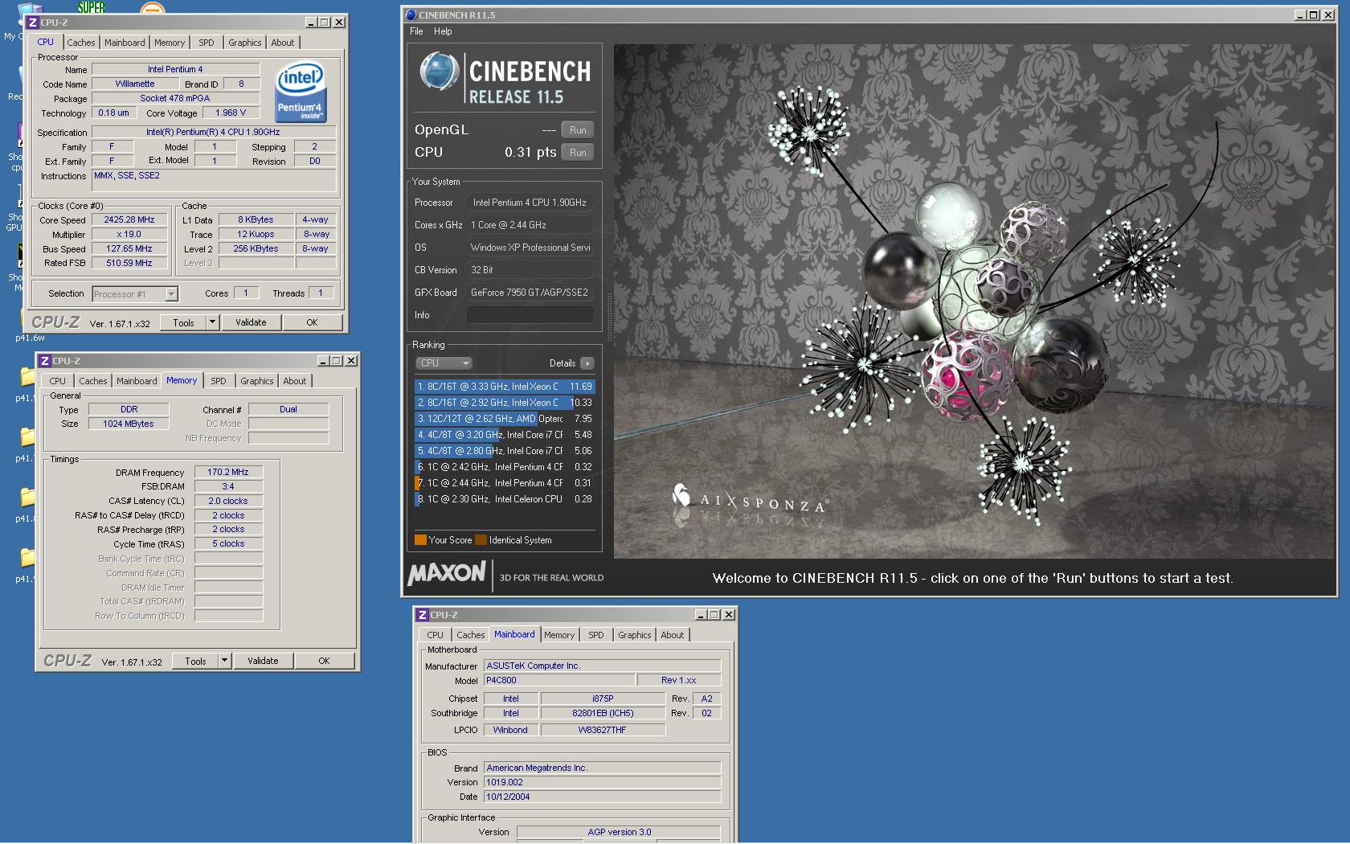Click OK in CPU-Z CPU window
The width and height of the screenshot is (1350, 844).
(x=312, y=322)
